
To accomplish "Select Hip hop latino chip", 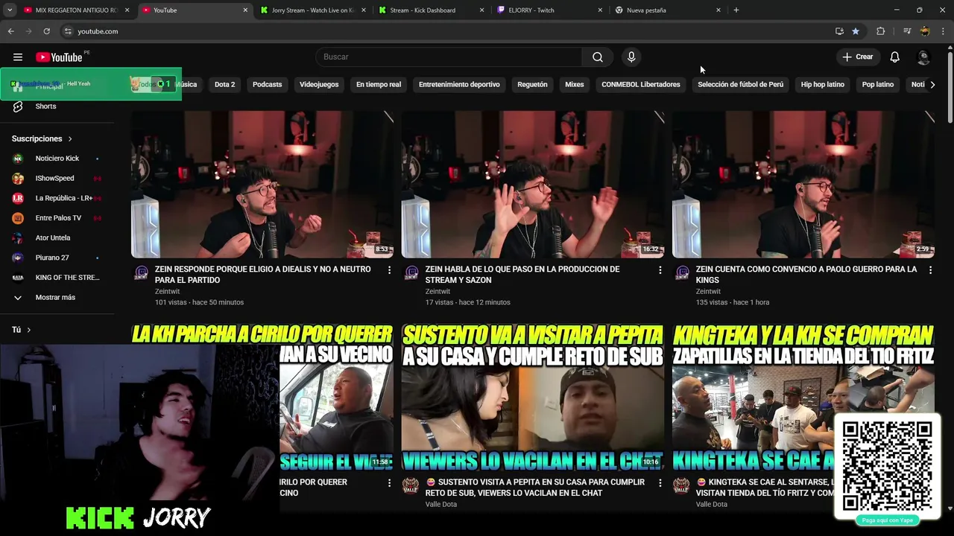I will [822, 85].
